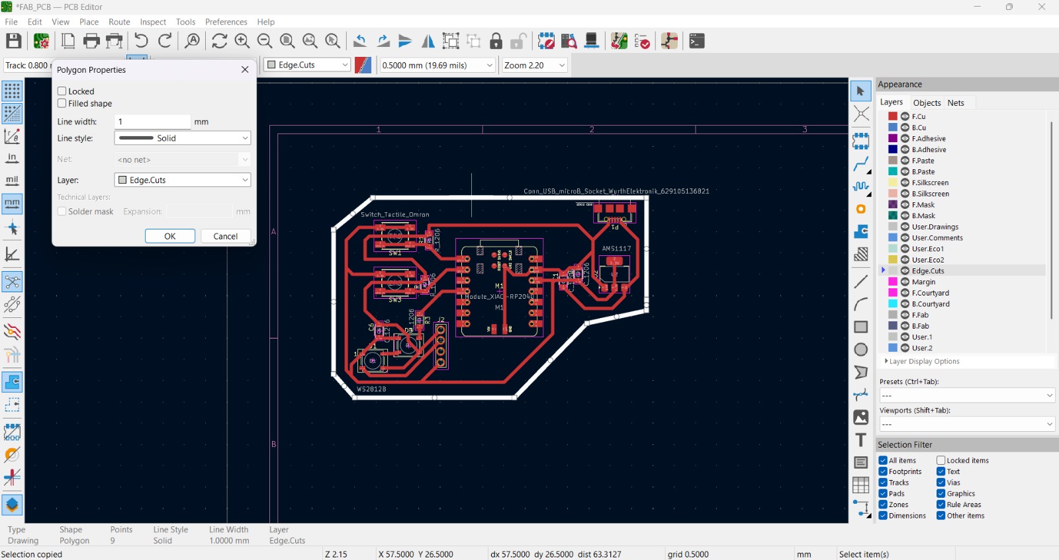This screenshot has height=560, width=1059.
Task: Select the Draw Circle tool
Action: (860, 350)
